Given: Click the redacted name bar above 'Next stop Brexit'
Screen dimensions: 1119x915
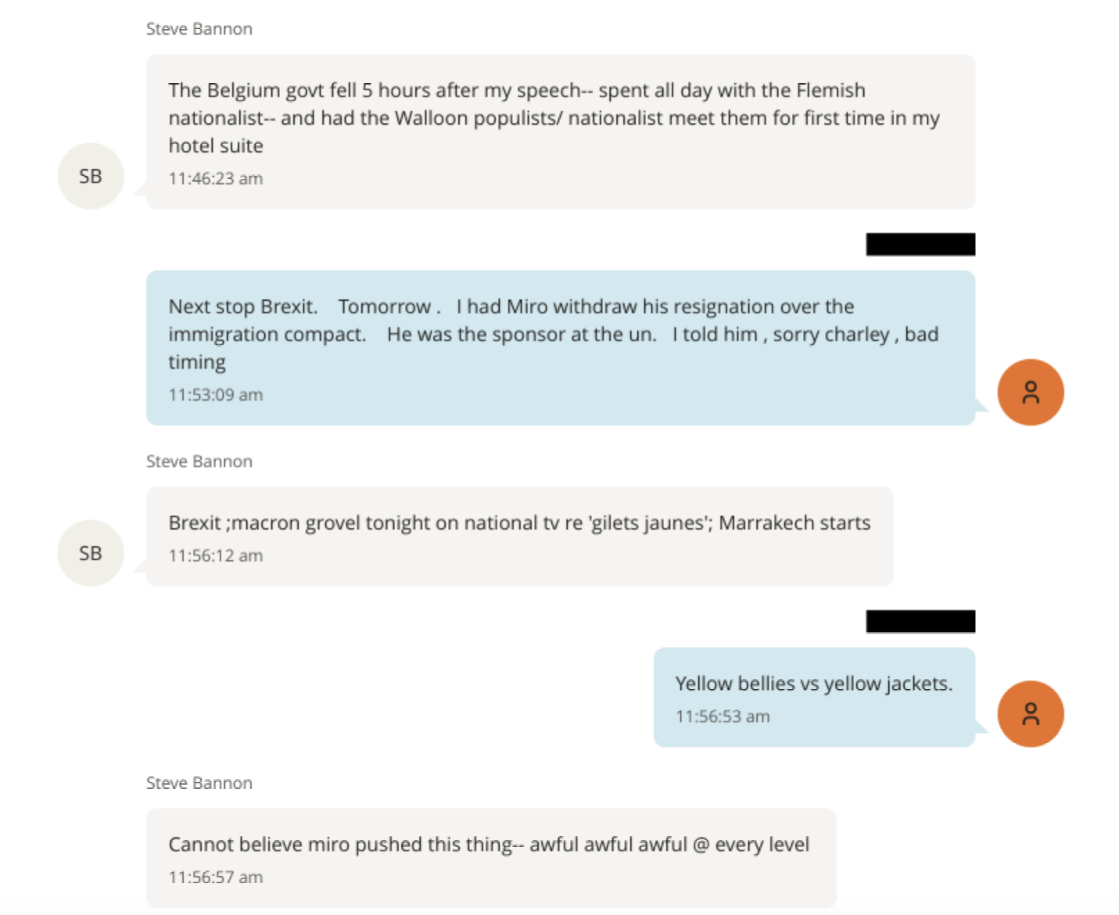Looking at the screenshot, I should click(x=920, y=244).
